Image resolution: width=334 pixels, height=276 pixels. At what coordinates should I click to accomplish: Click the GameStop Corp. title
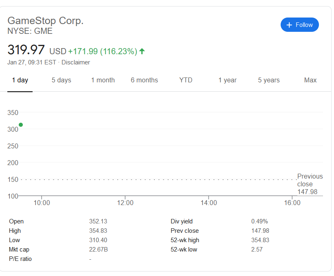tap(46, 20)
